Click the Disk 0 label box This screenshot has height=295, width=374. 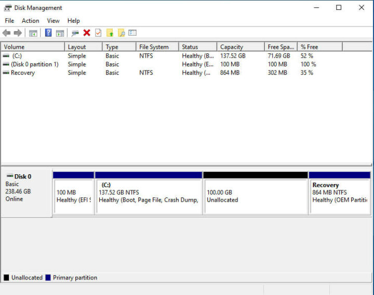[x=26, y=192]
